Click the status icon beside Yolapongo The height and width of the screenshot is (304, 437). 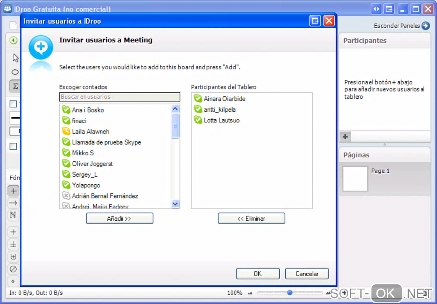point(66,185)
